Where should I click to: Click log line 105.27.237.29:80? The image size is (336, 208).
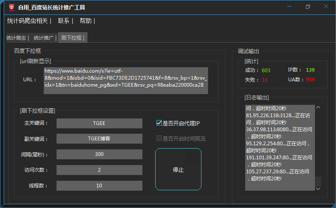(277, 172)
